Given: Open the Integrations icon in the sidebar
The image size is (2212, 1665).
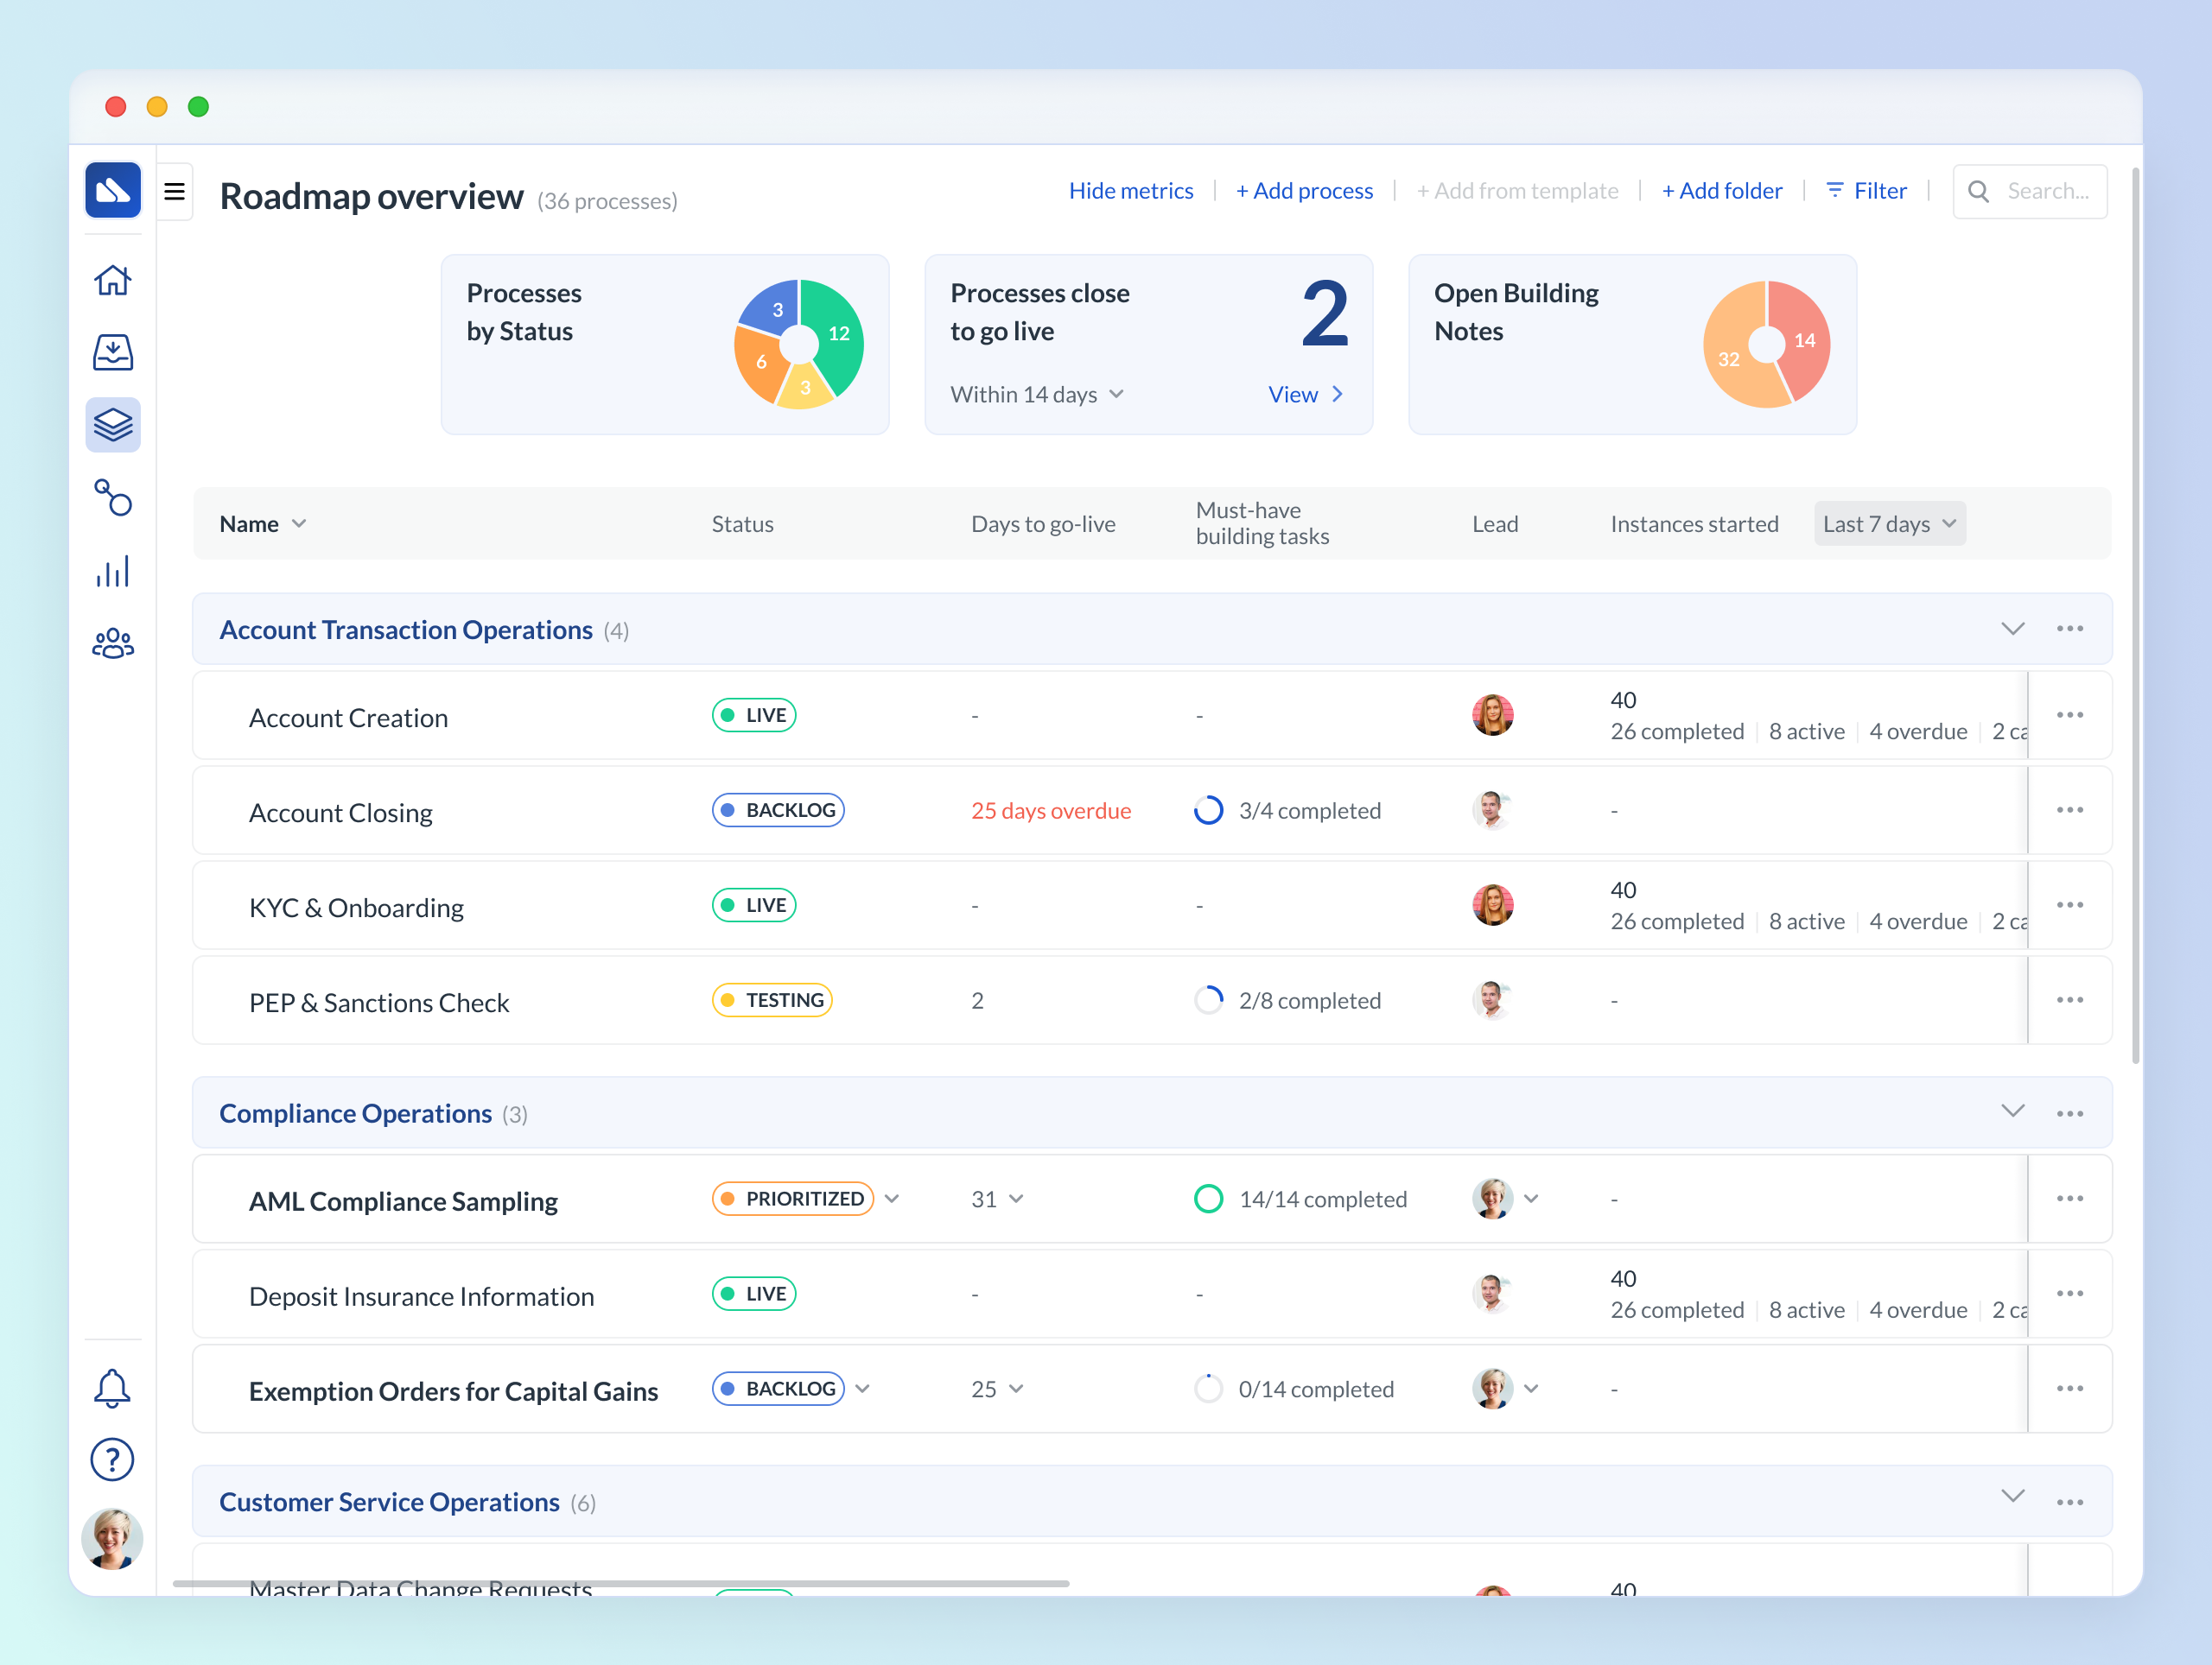Looking at the screenshot, I should coord(113,497).
